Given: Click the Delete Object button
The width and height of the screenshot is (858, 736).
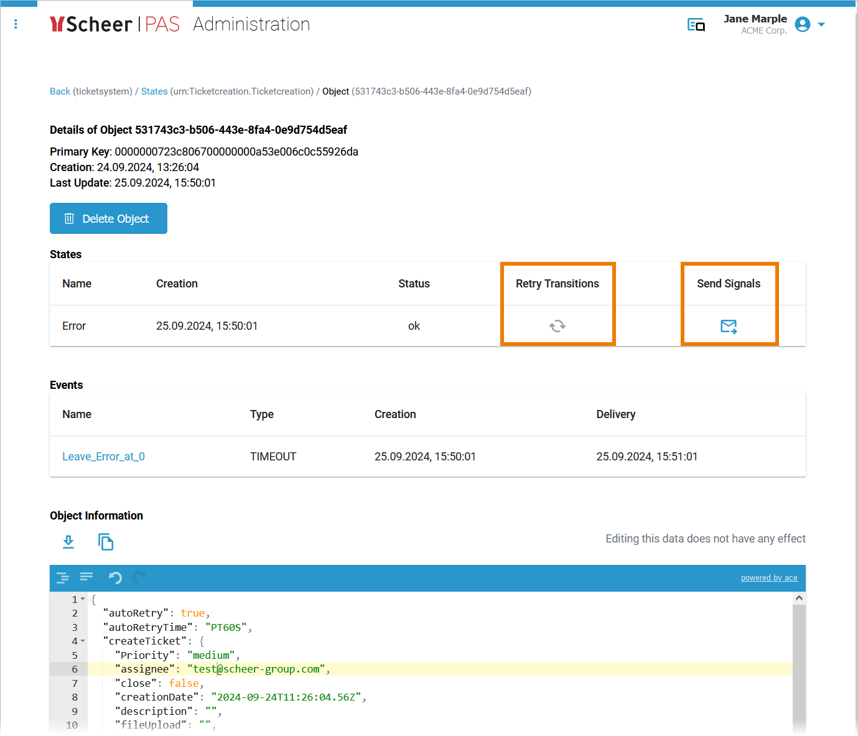Looking at the screenshot, I should pos(108,218).
